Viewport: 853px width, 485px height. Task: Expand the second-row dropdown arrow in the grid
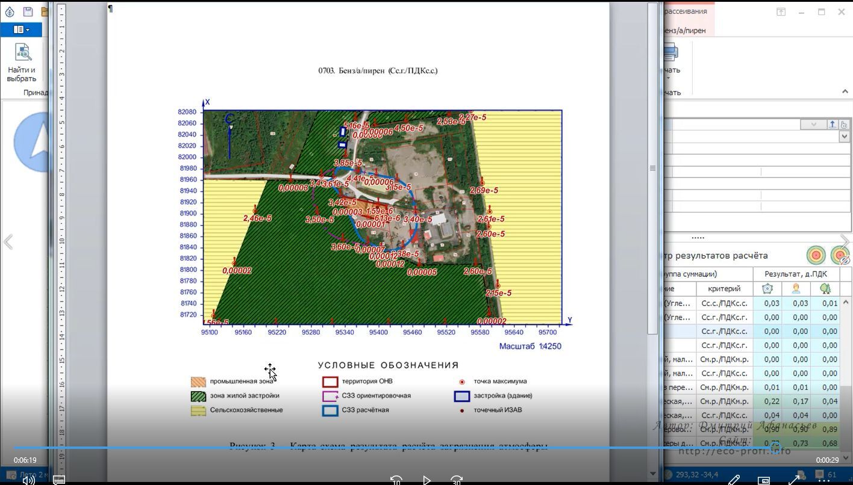pyautogui.click(x=844, y=137)
